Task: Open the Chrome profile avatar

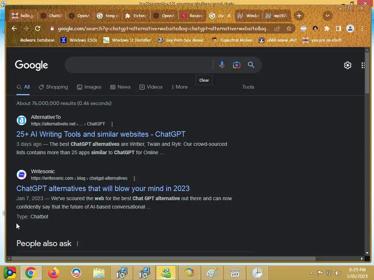Action: coord(350,28)
